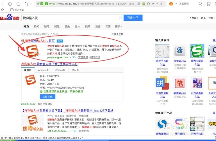Screen dimensions: 216x141
Task: Open the 84%好评 rating link
Action: click(95, 57)
